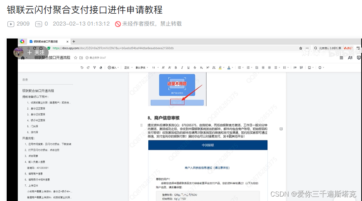
Task: Toggle strikethrough formatting
Action: tap(195, 67)
